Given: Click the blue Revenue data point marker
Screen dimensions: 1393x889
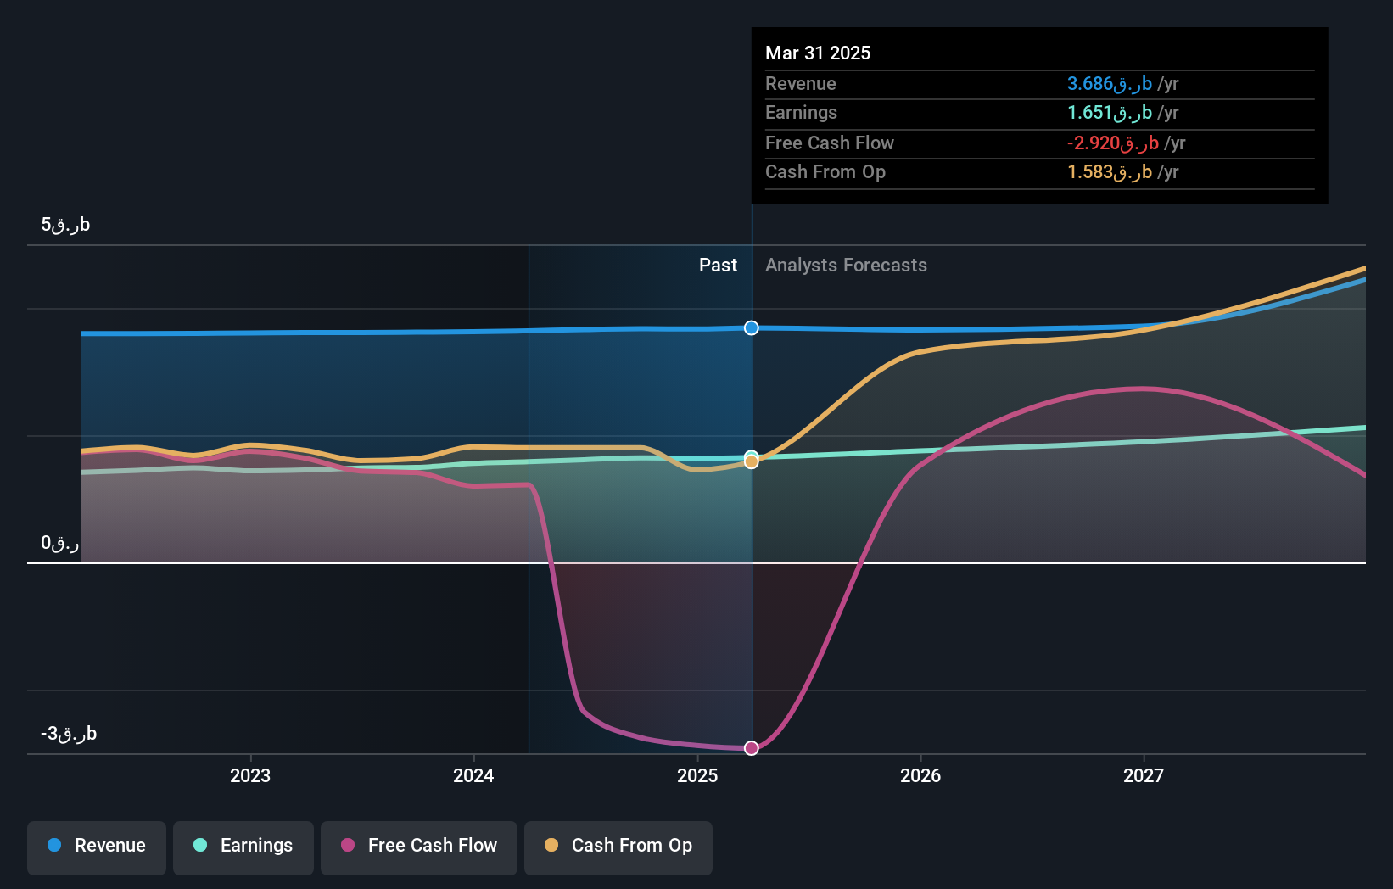Looking at the screenshot, I should pyautogui.click(x=752, y=327).
